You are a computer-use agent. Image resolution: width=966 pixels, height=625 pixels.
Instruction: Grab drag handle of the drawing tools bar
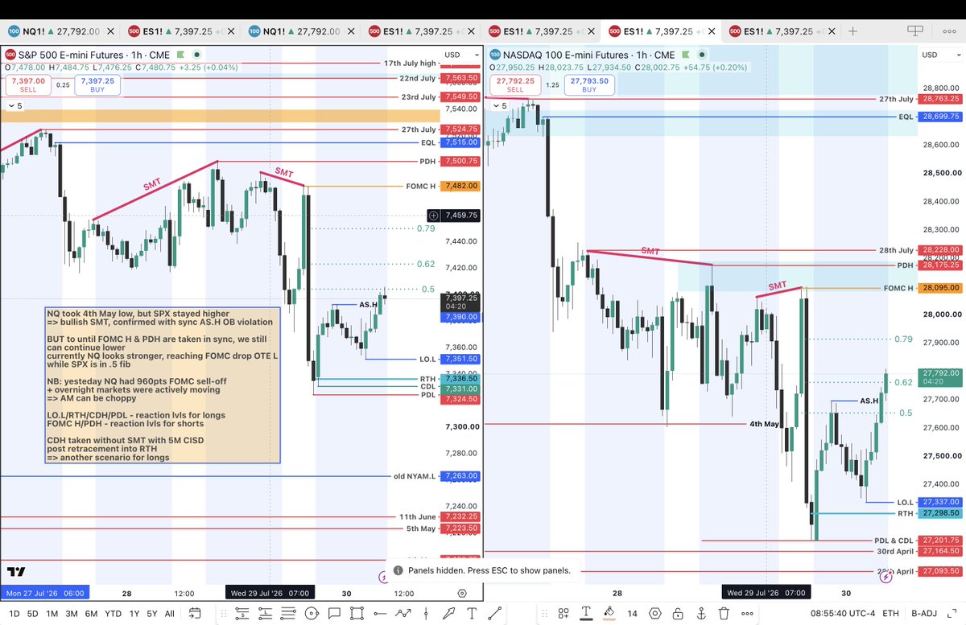pos(223,613)
